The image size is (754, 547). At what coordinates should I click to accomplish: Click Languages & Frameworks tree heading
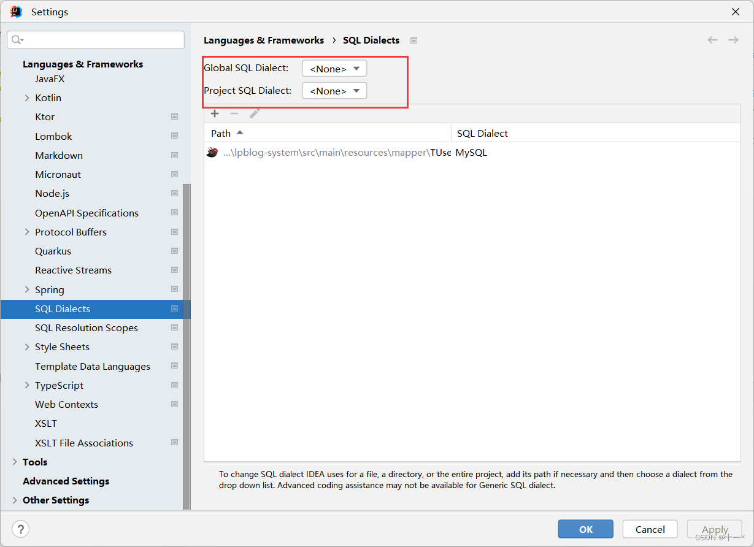coord(83,64)
